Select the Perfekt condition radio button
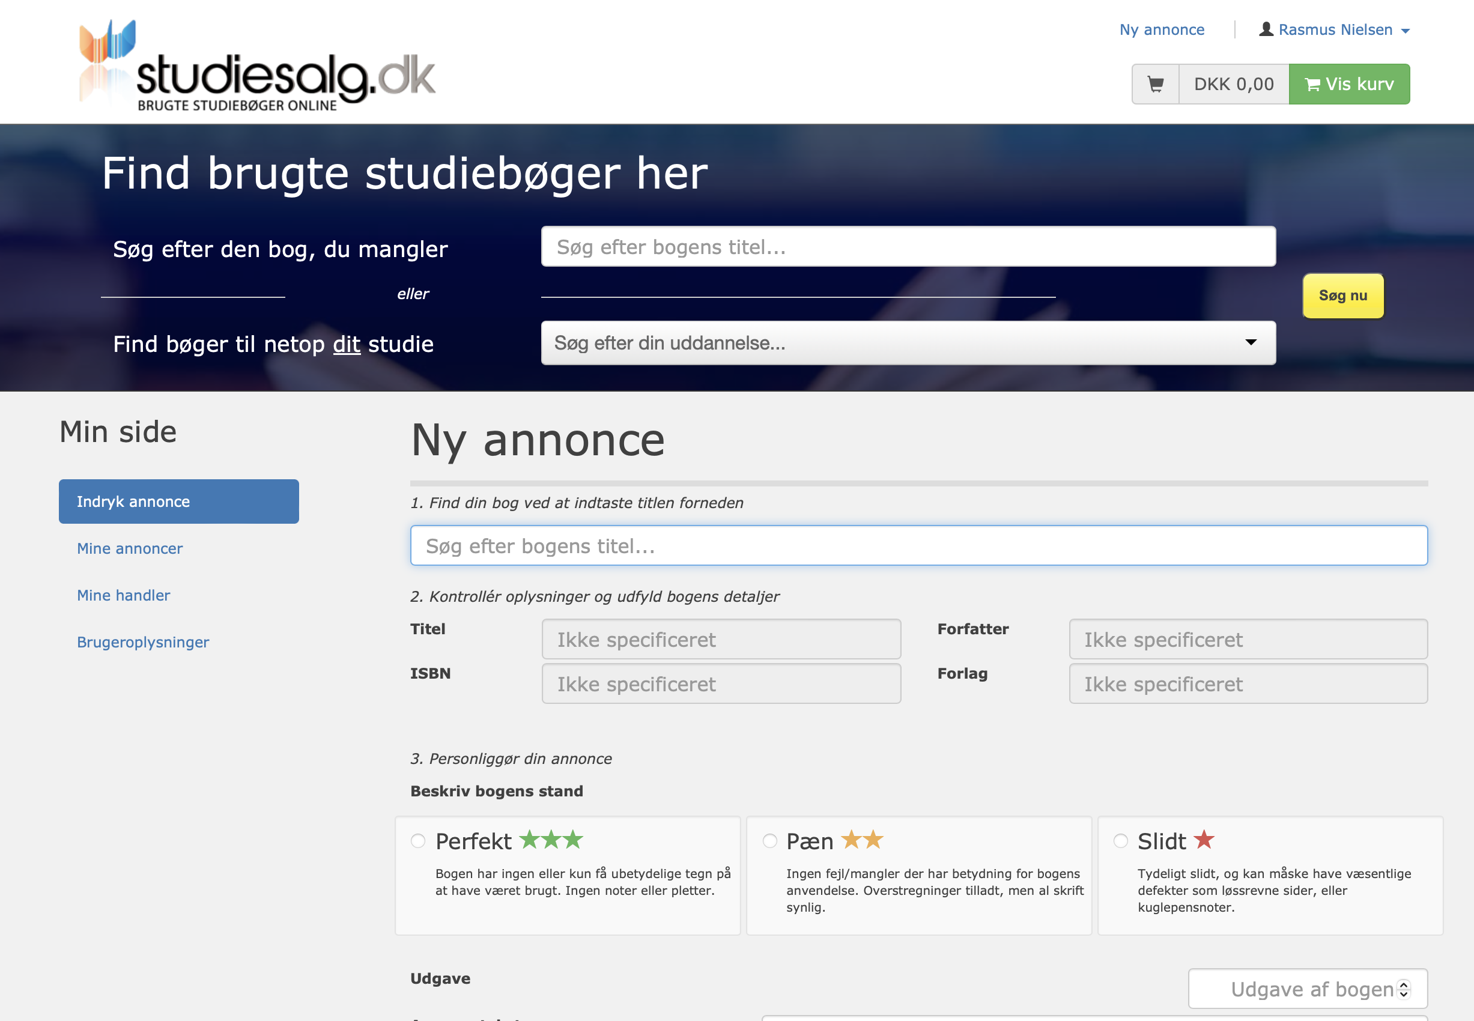Screen dimensions: 1474x1021 point(418,841)
